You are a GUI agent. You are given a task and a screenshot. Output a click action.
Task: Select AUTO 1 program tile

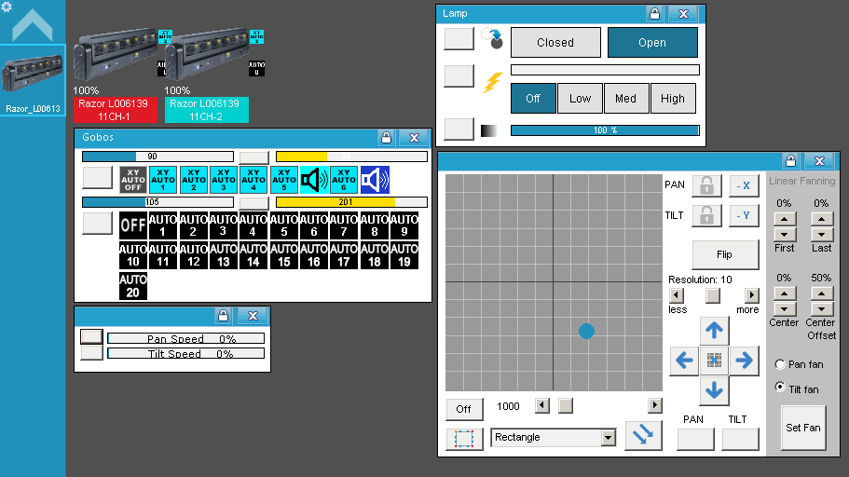pyautogui.click(x=163, y=225)
